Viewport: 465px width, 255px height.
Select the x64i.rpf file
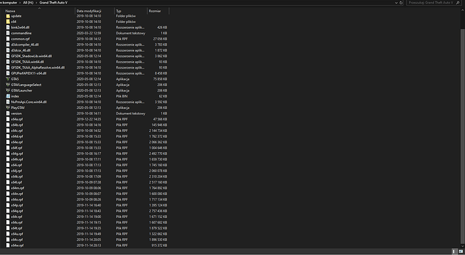(16, 165)
